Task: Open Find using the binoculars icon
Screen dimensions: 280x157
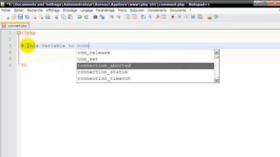Action: [x=95, y=17]
